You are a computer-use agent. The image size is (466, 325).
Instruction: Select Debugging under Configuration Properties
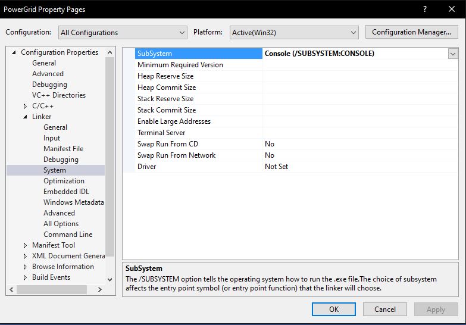(49, 85)
